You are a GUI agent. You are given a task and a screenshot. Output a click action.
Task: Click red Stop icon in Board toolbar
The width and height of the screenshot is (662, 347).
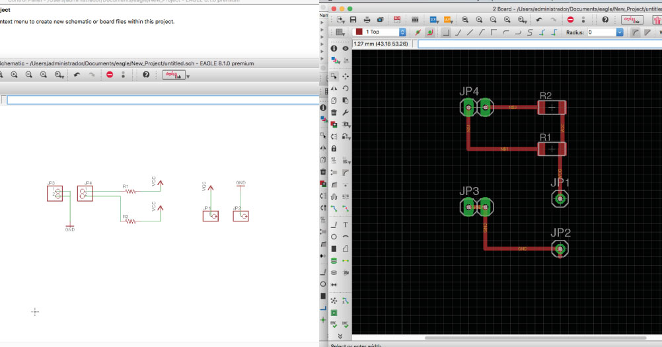570,20
